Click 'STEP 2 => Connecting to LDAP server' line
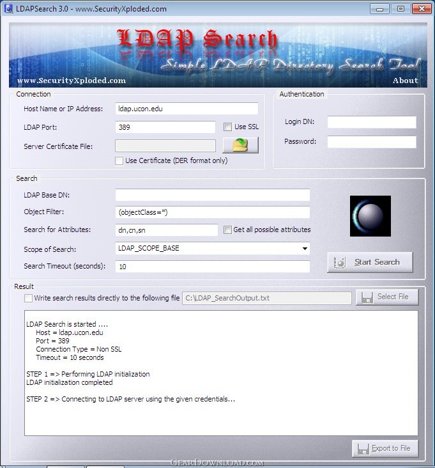 click(x=130, y=399)
